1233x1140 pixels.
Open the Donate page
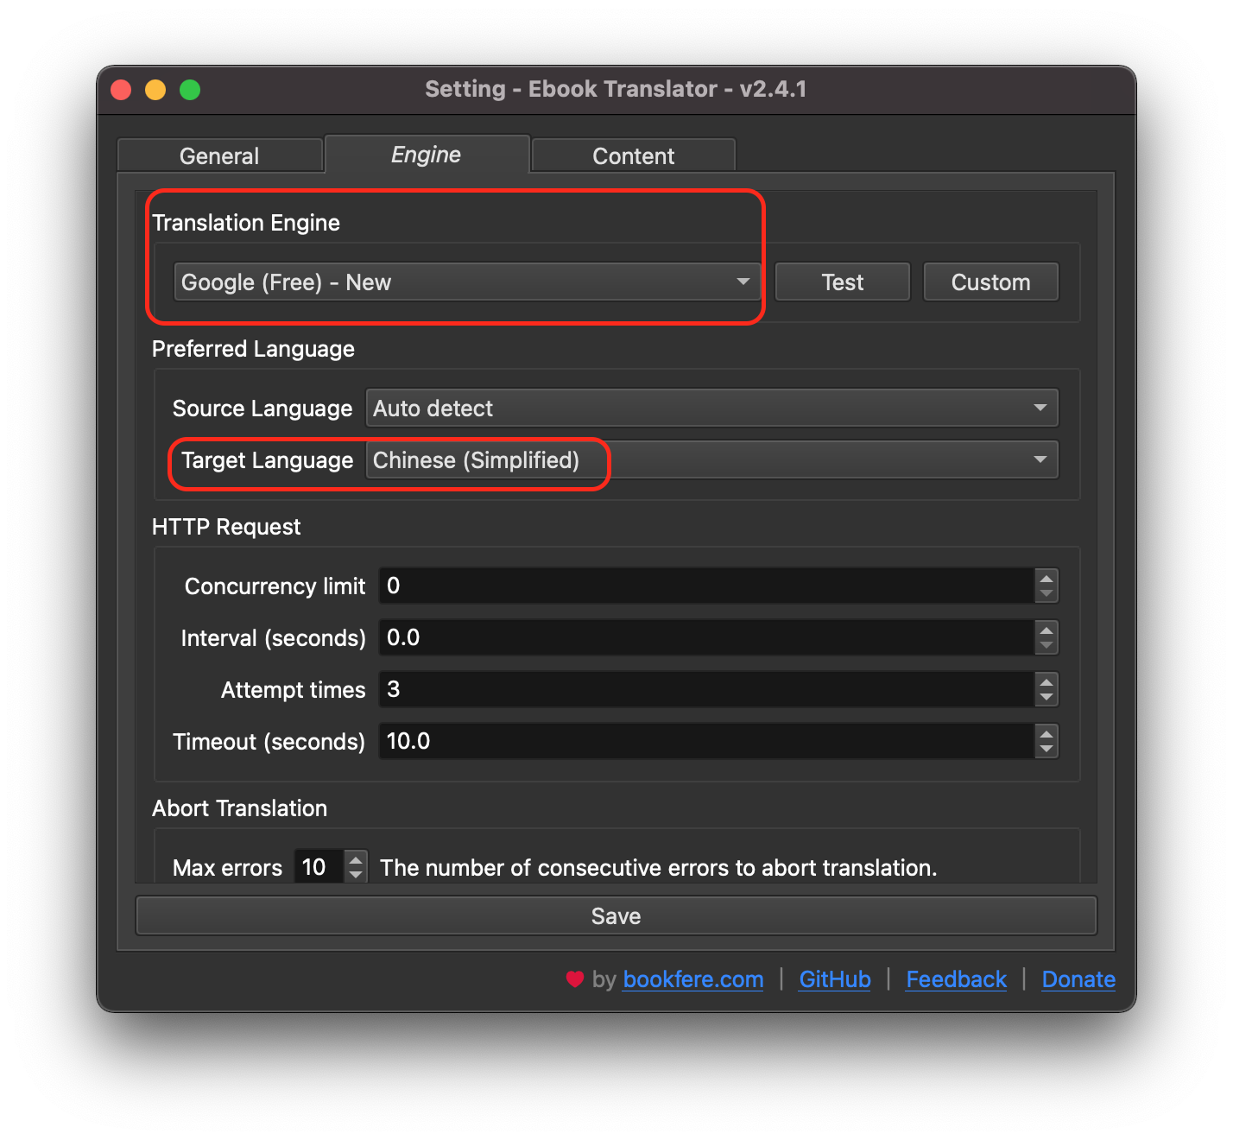[1078, 979]
